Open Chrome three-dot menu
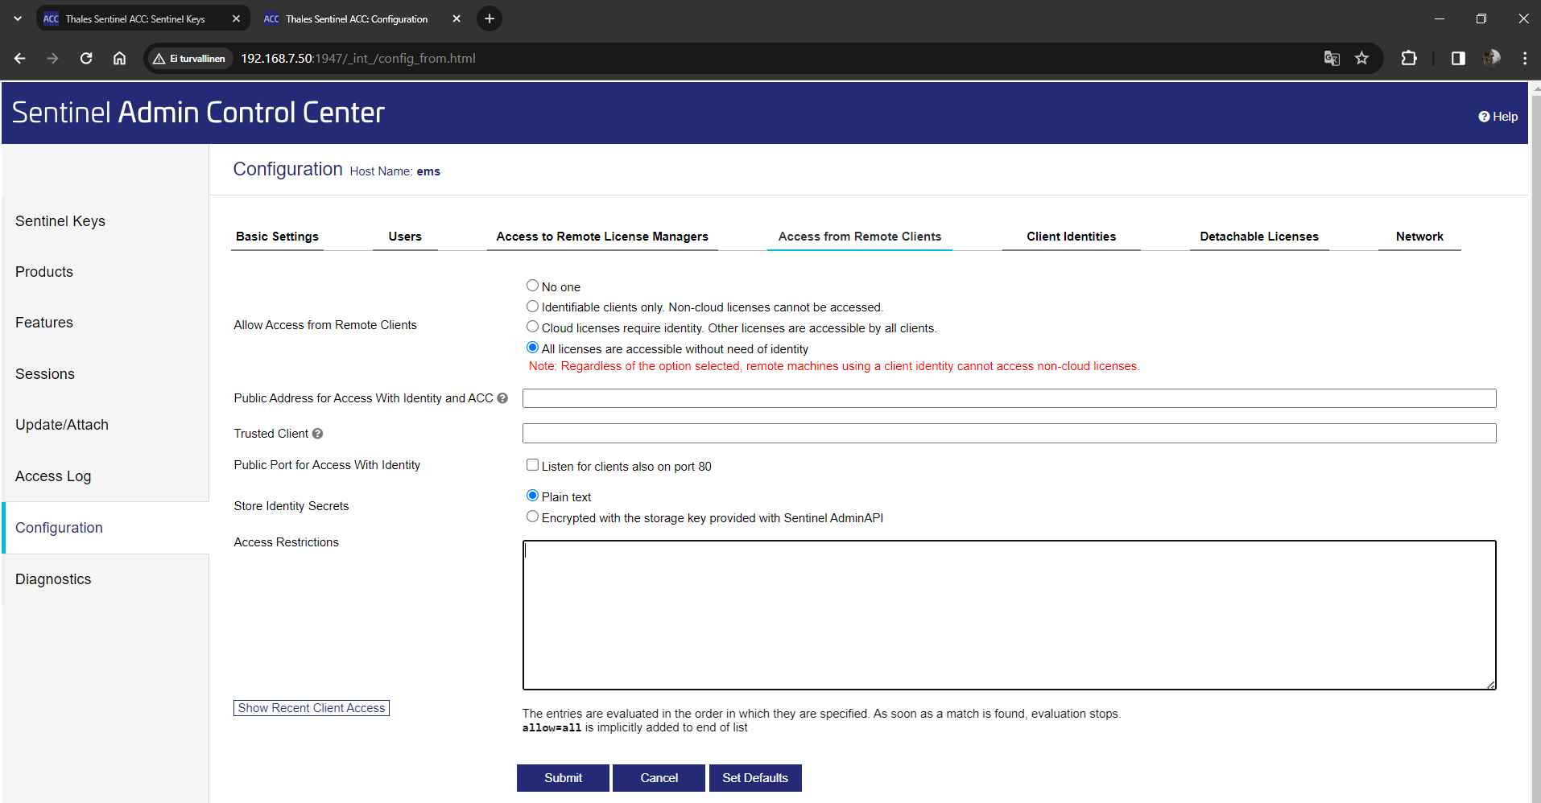Screen dimensions: 1541x803 [1524, 59]
